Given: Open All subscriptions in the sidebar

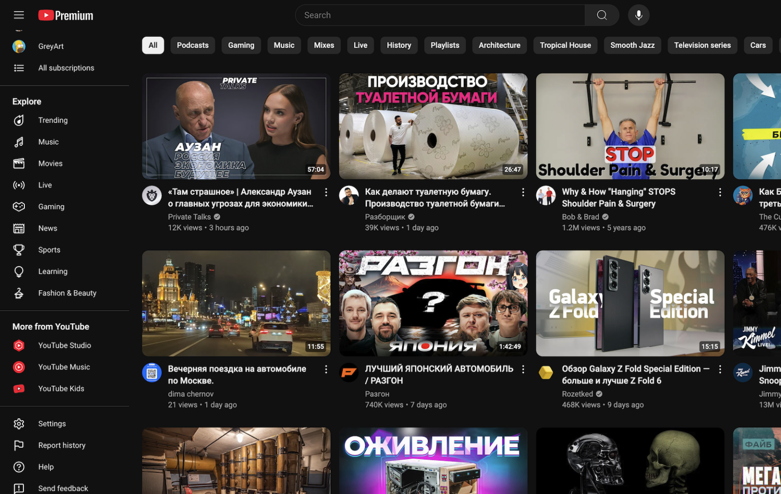Looking at the screenshot, I should 66,68.
